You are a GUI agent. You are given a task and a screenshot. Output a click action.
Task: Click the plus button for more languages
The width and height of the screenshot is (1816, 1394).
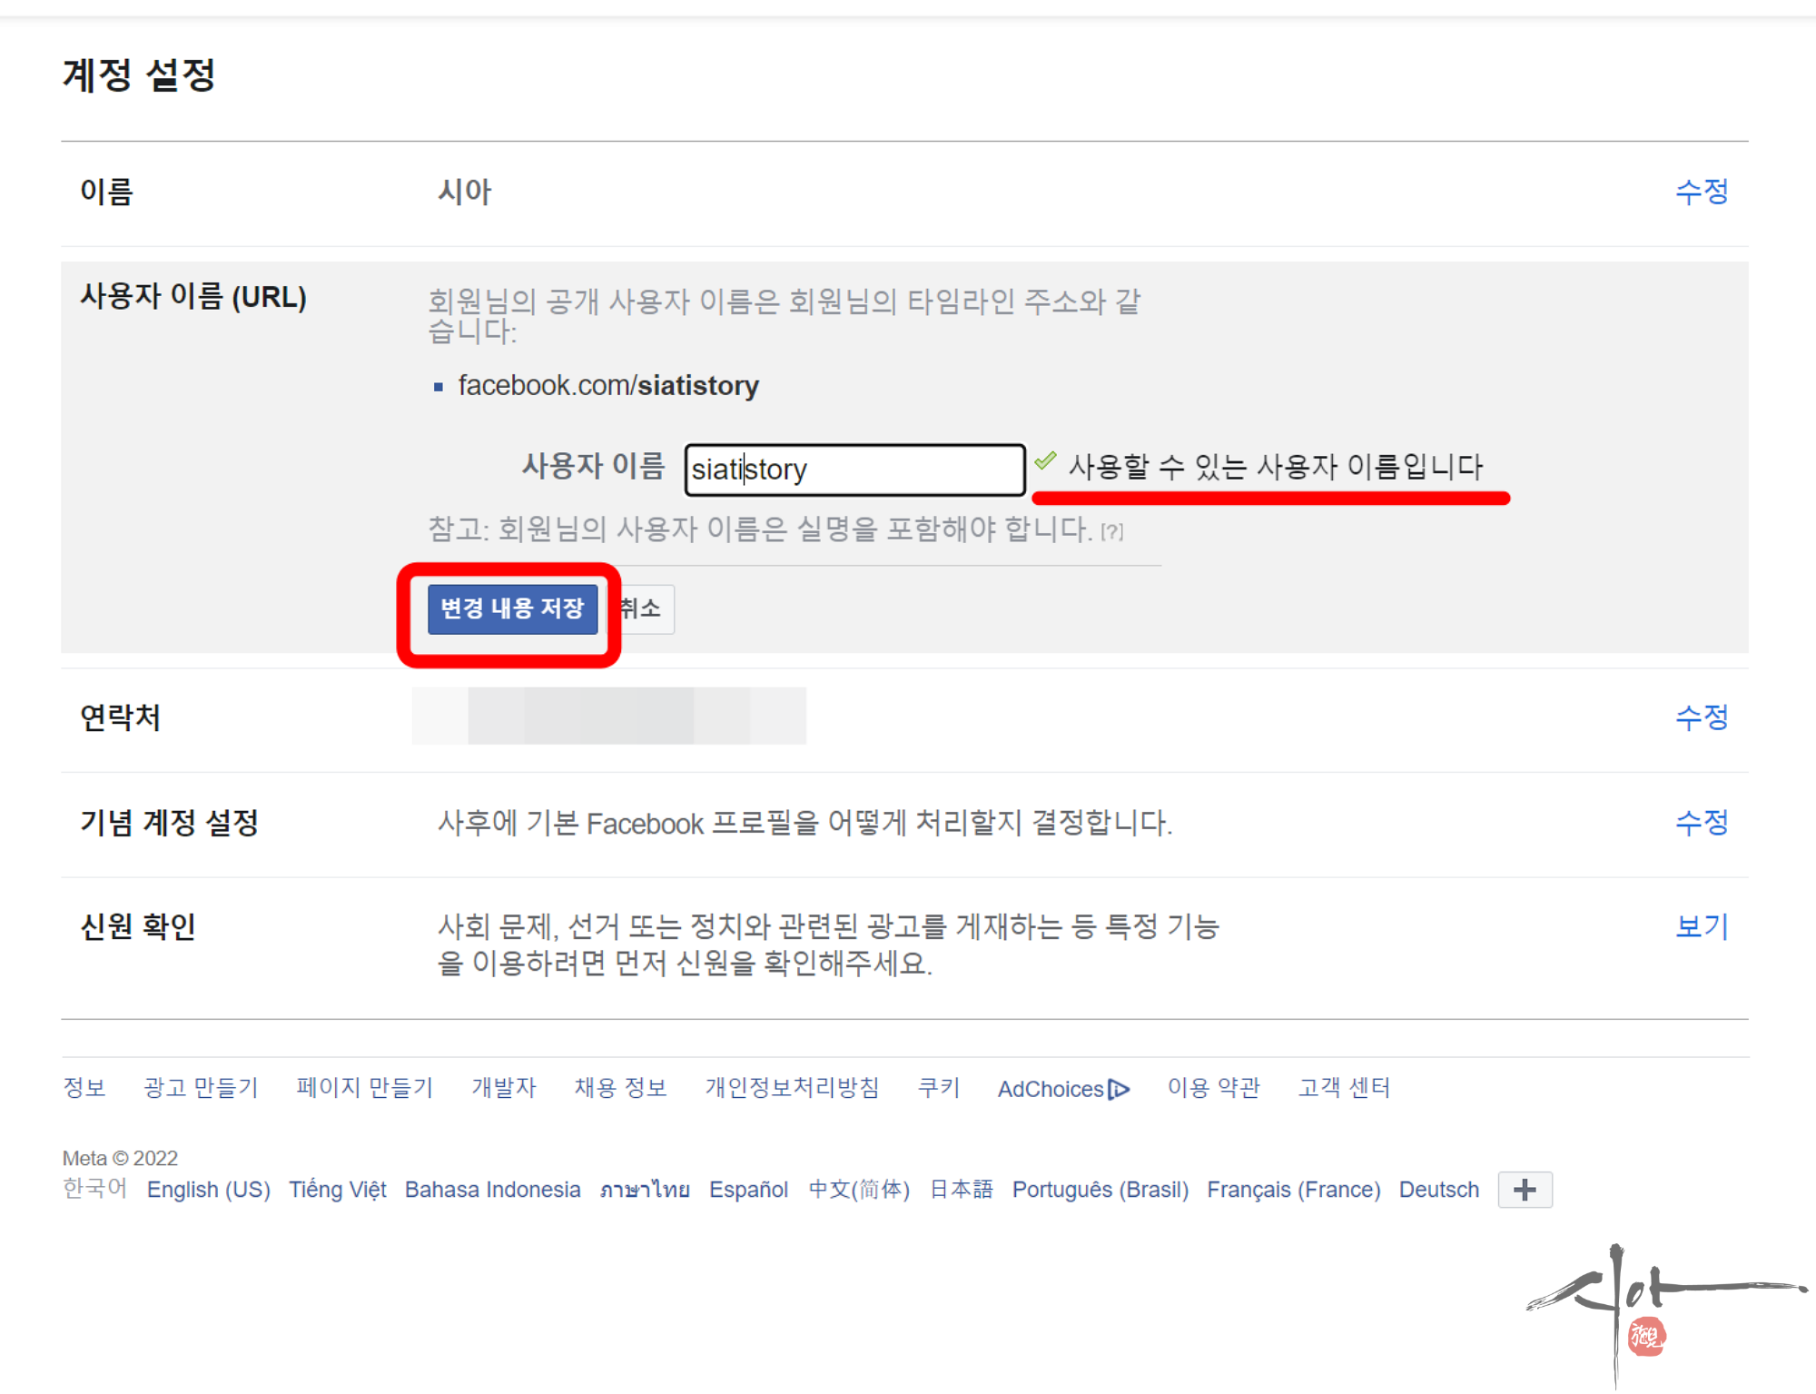coord(1525,1190)
